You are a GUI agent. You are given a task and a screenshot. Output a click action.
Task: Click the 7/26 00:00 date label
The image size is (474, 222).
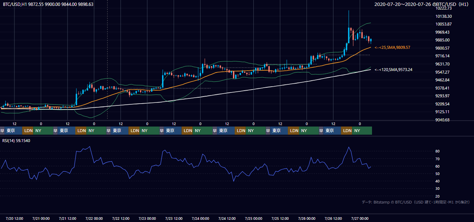click(x=307, y=218)
